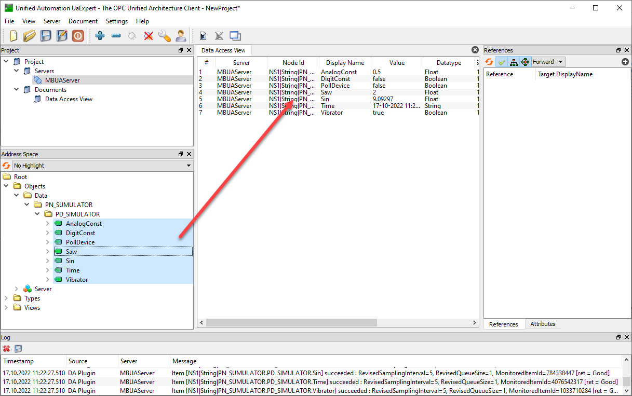Add document using the page icon

point(203,36)
